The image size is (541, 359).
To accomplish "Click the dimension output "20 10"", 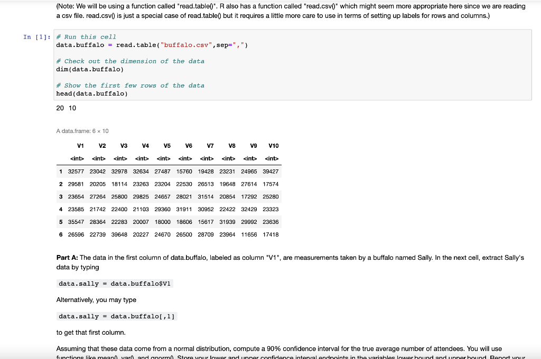I will pos(64,108).
